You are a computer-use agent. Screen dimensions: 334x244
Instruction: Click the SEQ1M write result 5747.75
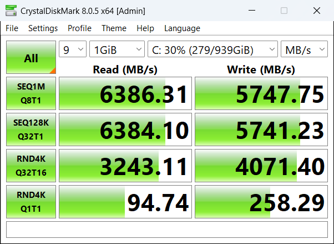[x=261, y=93]
